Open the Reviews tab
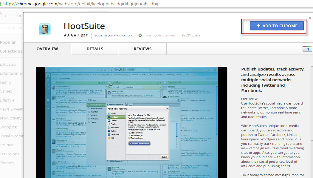Viewport: 313px width, 178px height. (x=142, y=49)
